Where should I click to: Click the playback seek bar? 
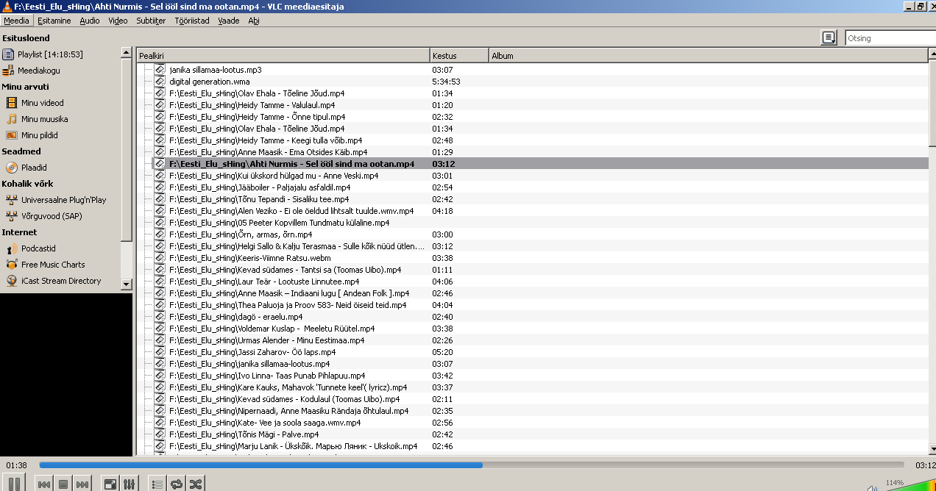(x=471, y=465)
